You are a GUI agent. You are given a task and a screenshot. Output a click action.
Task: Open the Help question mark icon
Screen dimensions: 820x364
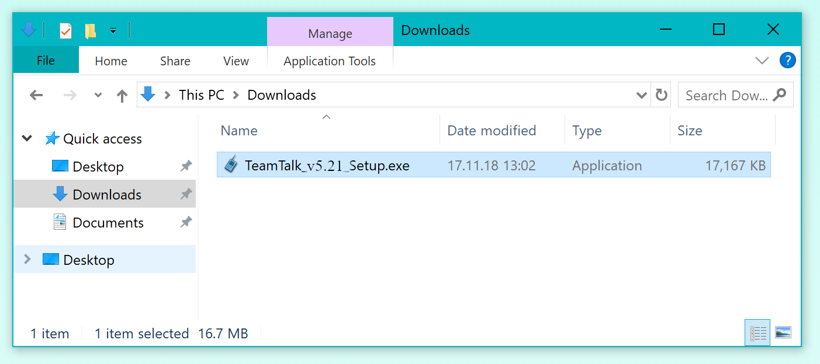coord(787,60)
